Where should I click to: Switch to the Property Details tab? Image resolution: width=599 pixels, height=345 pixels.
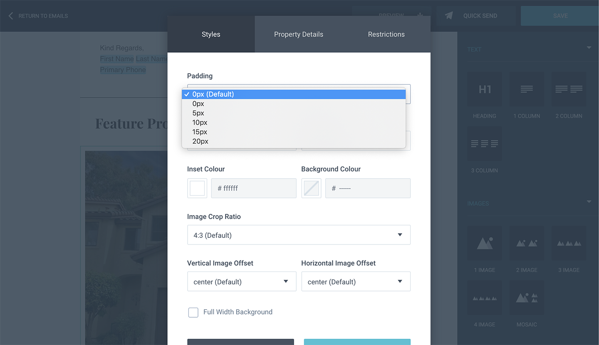pos(299,34)
